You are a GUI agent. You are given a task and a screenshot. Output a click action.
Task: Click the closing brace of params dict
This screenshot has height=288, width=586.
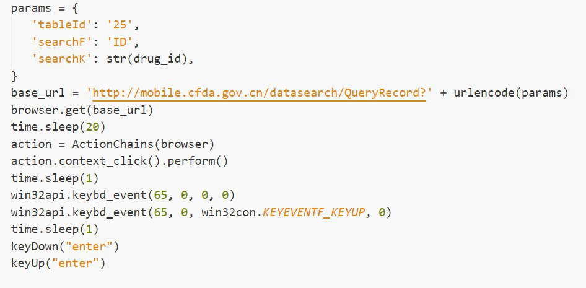click(x=14, y=76)
